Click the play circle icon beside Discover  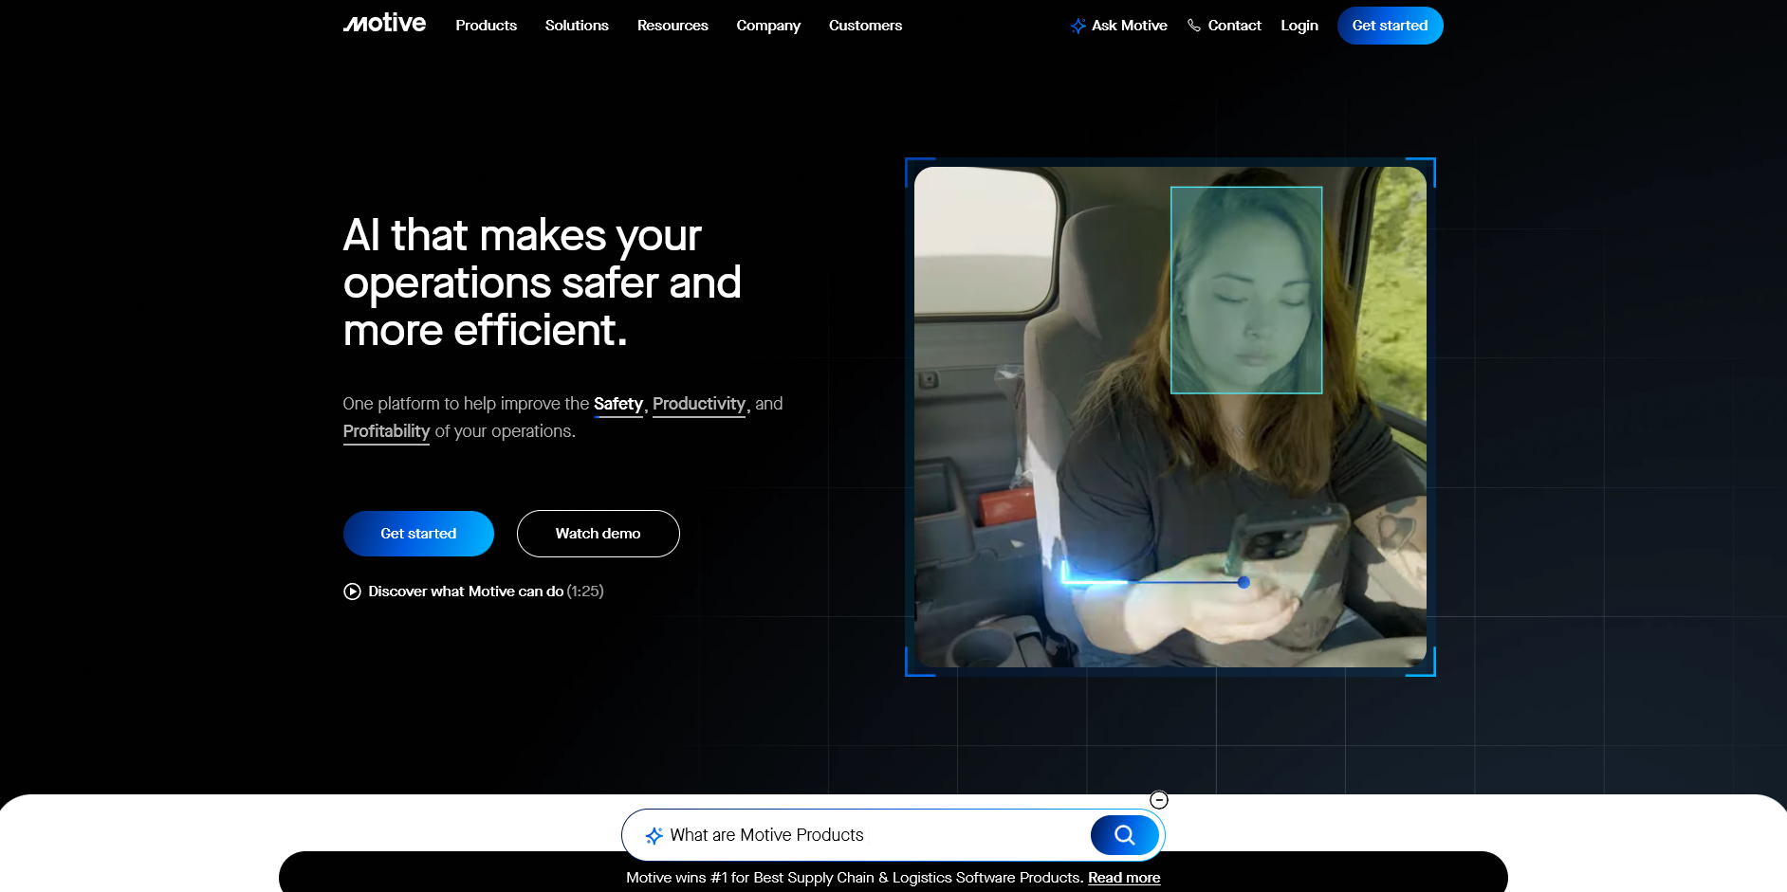tap(352, 592)
